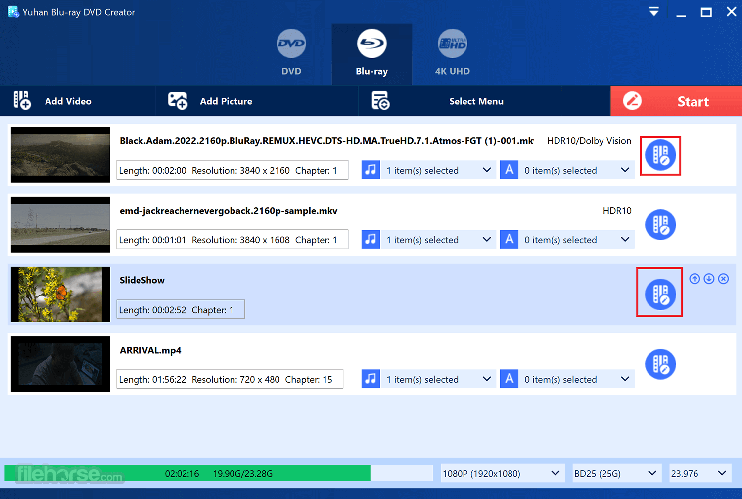Remove the SlideShow item
This screenshot has width=742, height=499.
coord(723,279)
